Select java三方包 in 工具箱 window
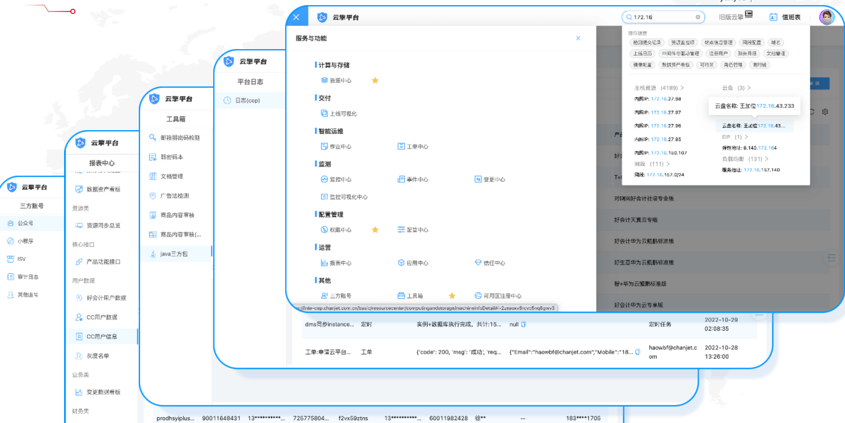The image size is (845, 423). tap(176, 254)
